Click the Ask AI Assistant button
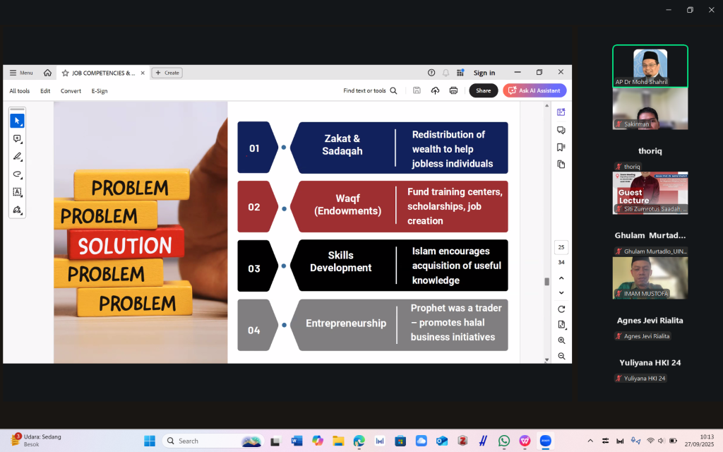Viewport: 723px width, 452px height. [x=534, y=90]
